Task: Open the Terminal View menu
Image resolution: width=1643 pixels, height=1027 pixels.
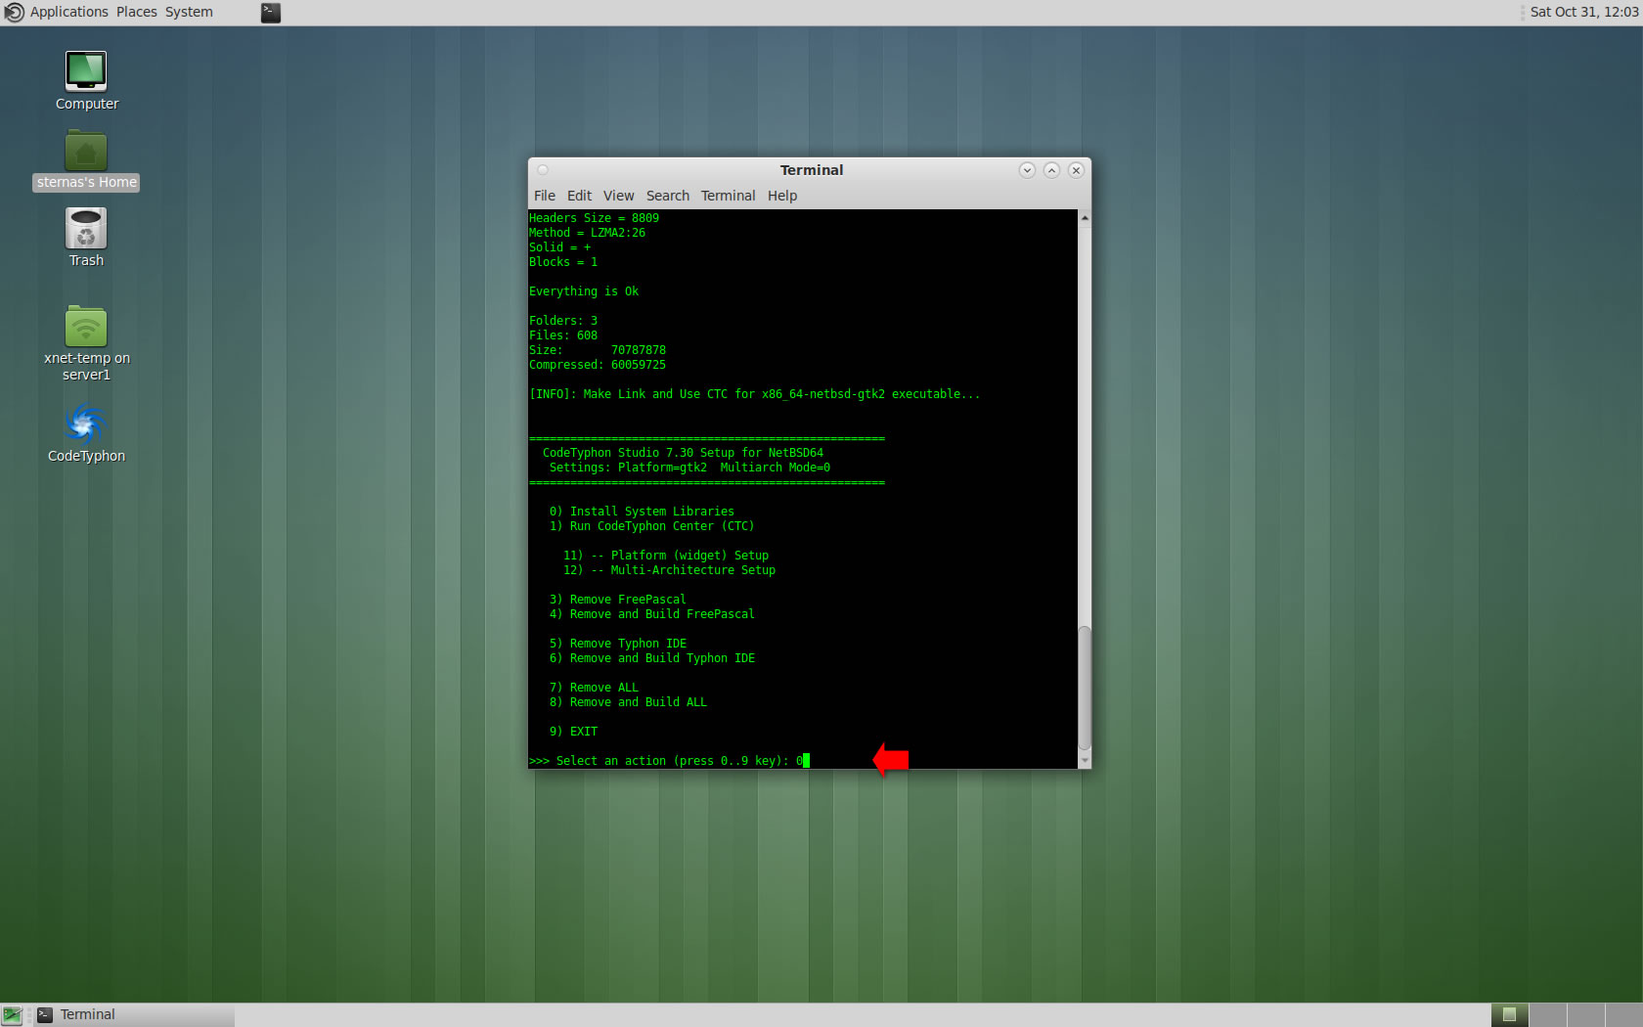Action: click(618, 196)
